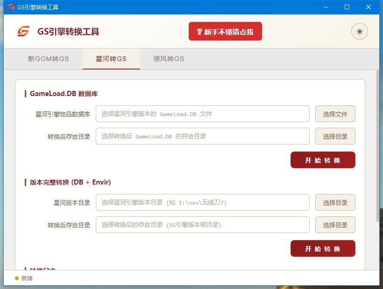Viewport: 383px width, 289px height.
Task: Click 选择目录 for the GameLoad.DB output folder
Action: click(x=335, y=136)
